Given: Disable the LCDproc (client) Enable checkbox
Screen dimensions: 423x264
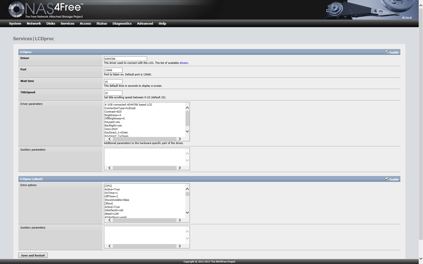Looking at the screenshot, I should (x=387, y=179).
